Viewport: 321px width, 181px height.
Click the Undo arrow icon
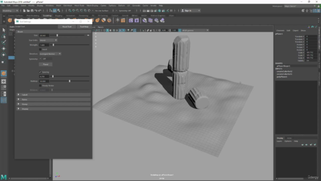click(x=36, y=11)
